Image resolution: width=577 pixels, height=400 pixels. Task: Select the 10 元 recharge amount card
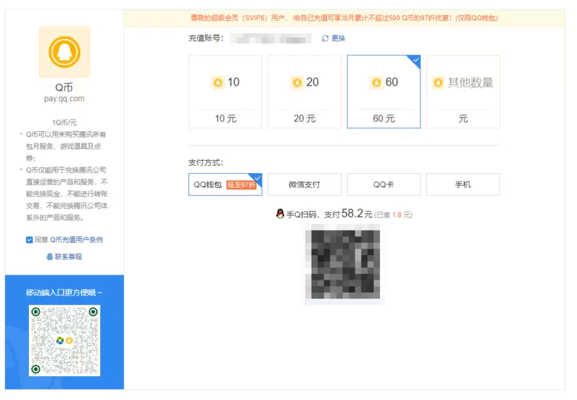(225, 92)
